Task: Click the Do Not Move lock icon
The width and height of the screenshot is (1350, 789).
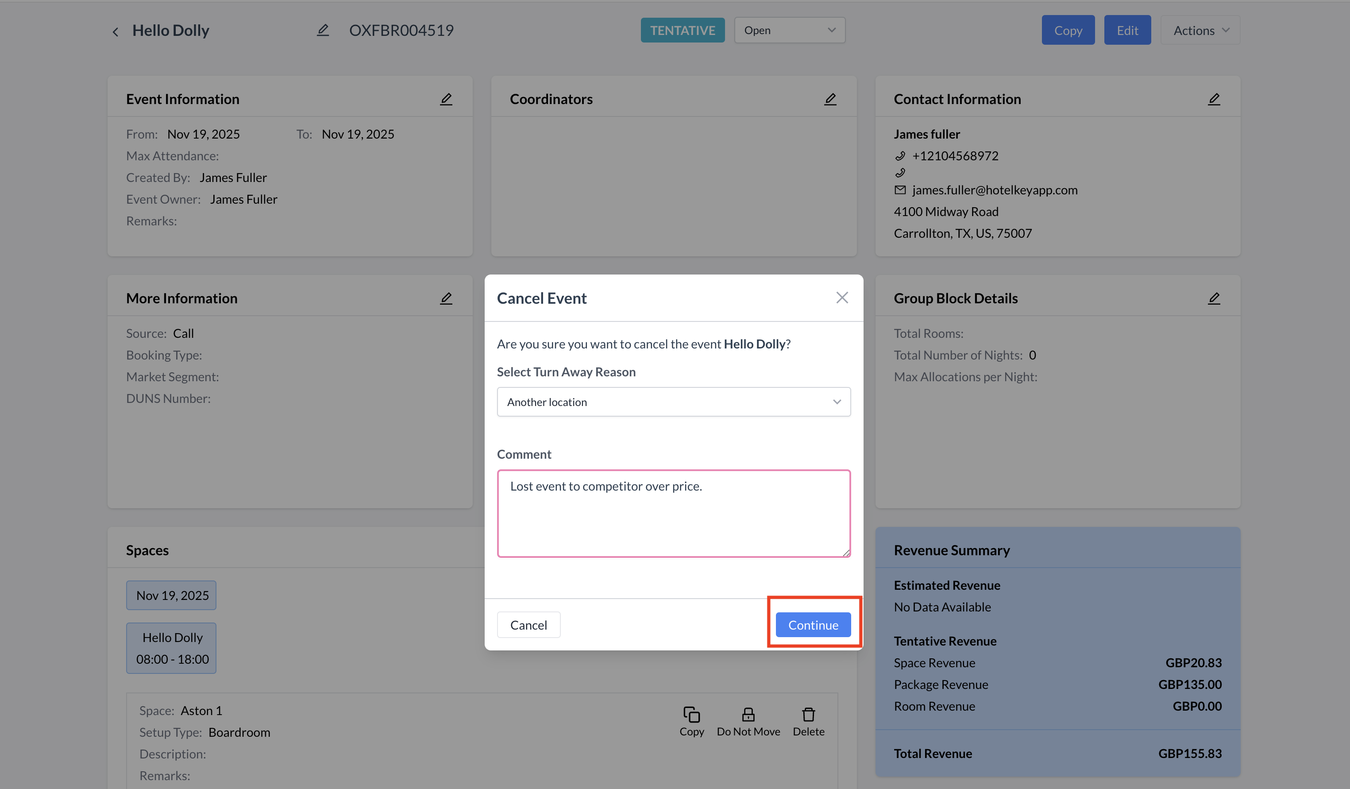Action: coord(748,715)
